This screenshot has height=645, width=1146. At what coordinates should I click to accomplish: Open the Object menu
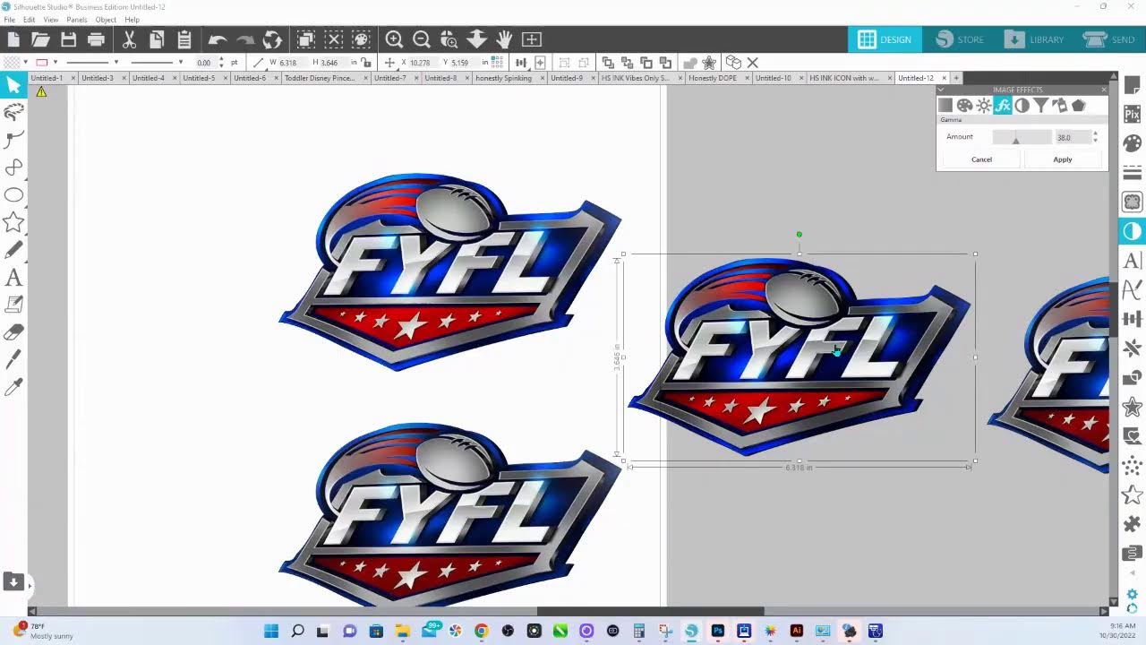click(x=106, y=20)
